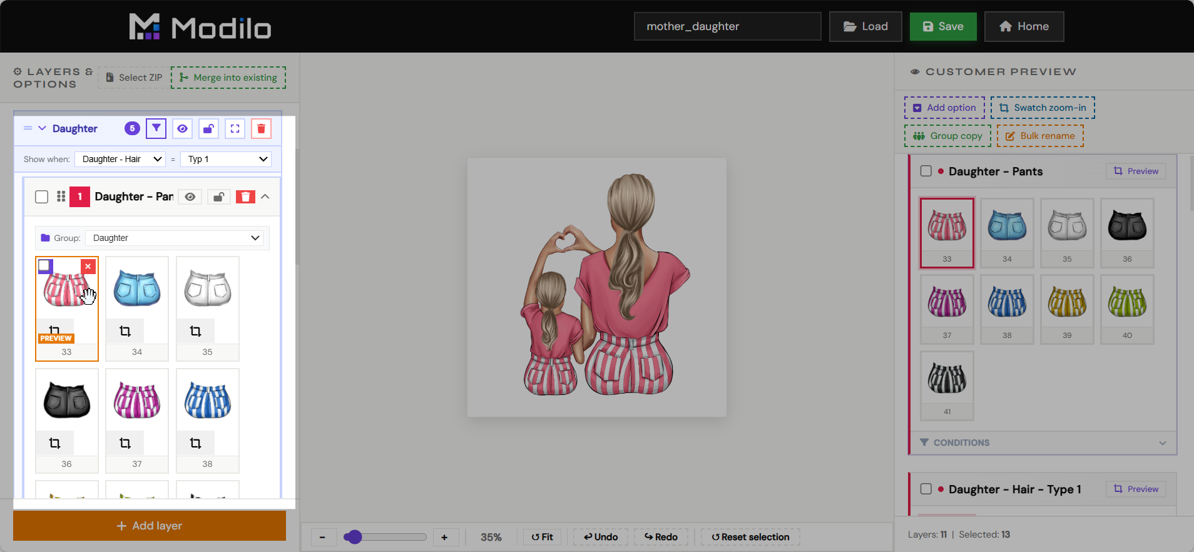Click the green Save button
Screen dimensions: 1194x552
click(x=943, y=26)
